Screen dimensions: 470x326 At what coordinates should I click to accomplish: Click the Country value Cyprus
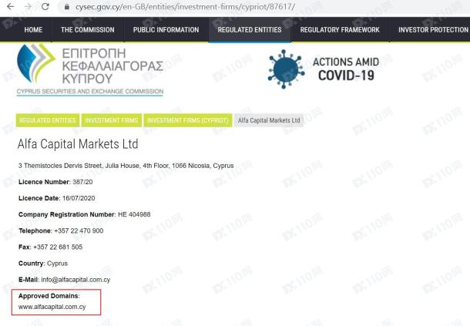[57, 264]
